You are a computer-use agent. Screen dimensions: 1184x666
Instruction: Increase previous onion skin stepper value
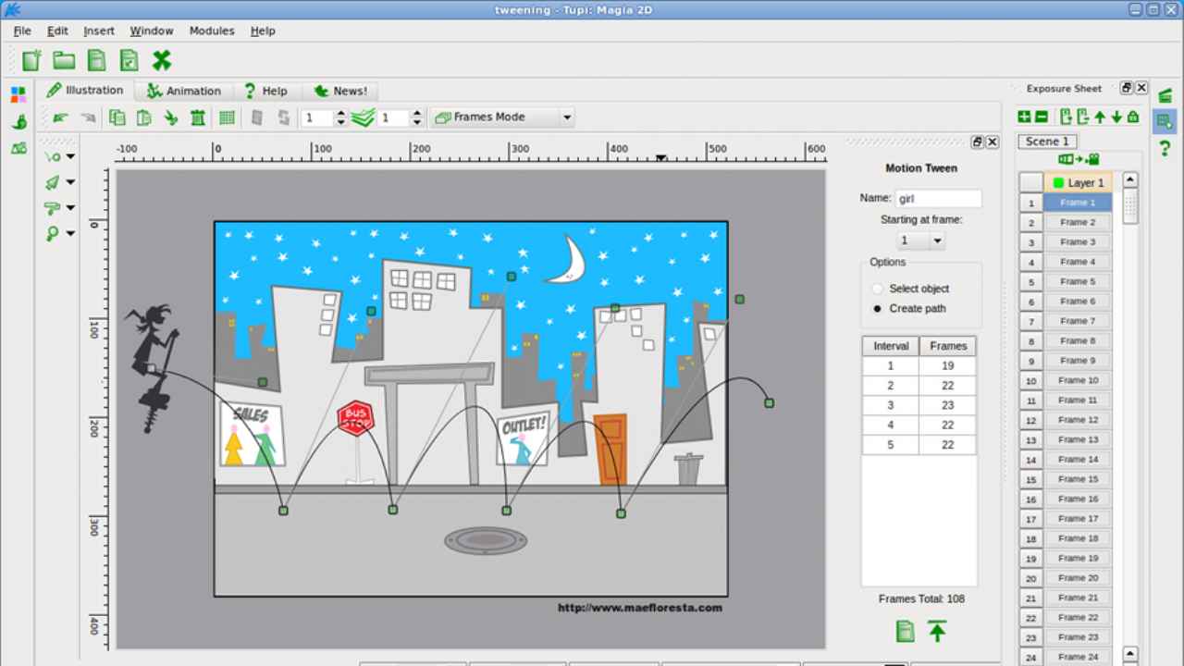point(340,113)
